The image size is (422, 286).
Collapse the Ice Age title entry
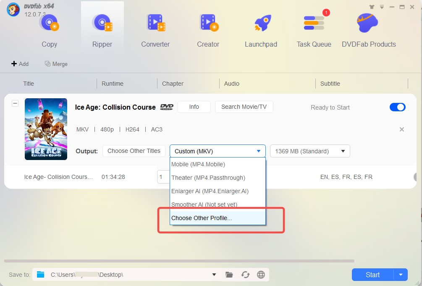coord(15,103)
